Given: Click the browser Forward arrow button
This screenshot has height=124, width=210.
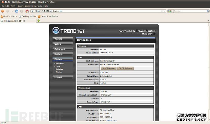Looking at the screenshot, I should [x=8, y=11].
